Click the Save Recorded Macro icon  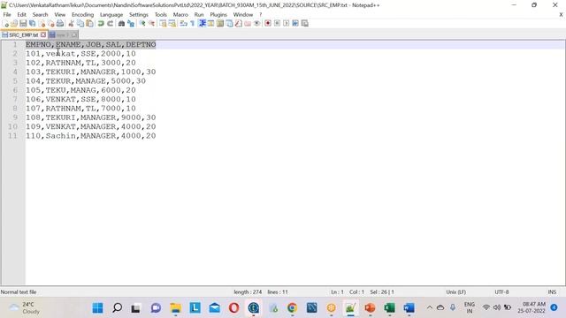(304, 24)
